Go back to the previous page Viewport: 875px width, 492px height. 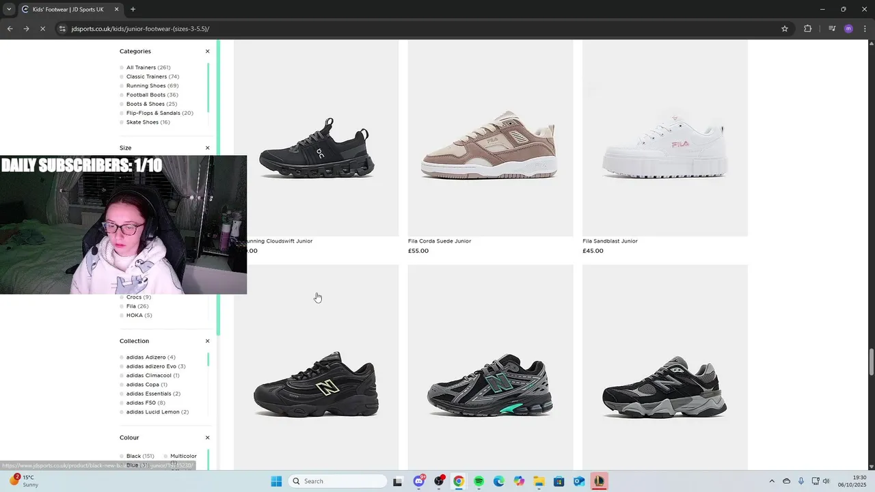point(10,29)
